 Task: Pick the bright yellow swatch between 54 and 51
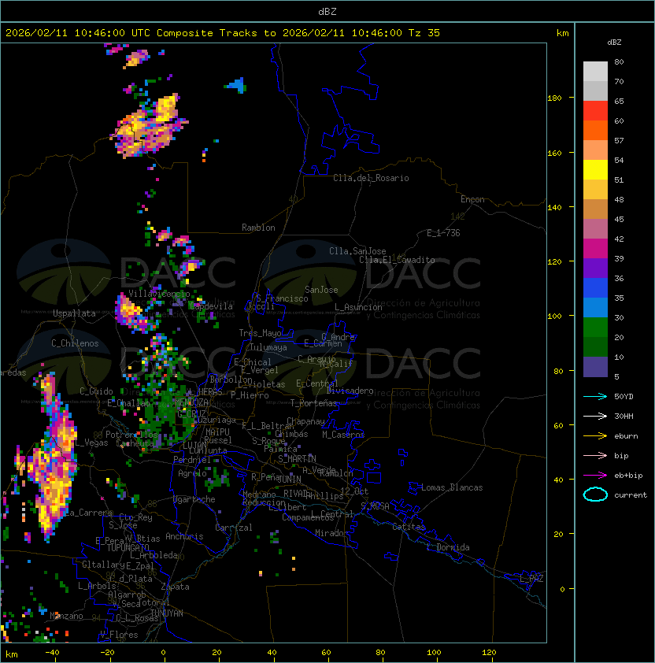point(595,169)
